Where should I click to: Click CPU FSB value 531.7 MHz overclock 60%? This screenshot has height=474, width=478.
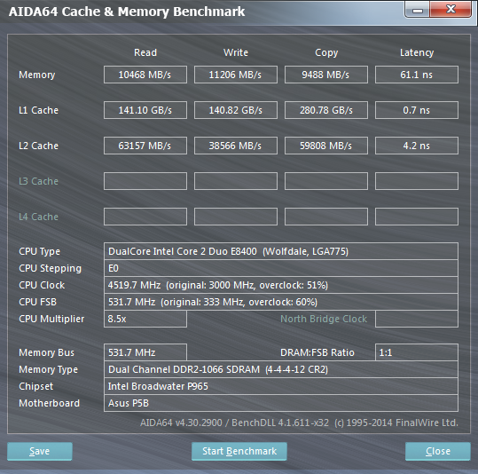pos(281,302)
